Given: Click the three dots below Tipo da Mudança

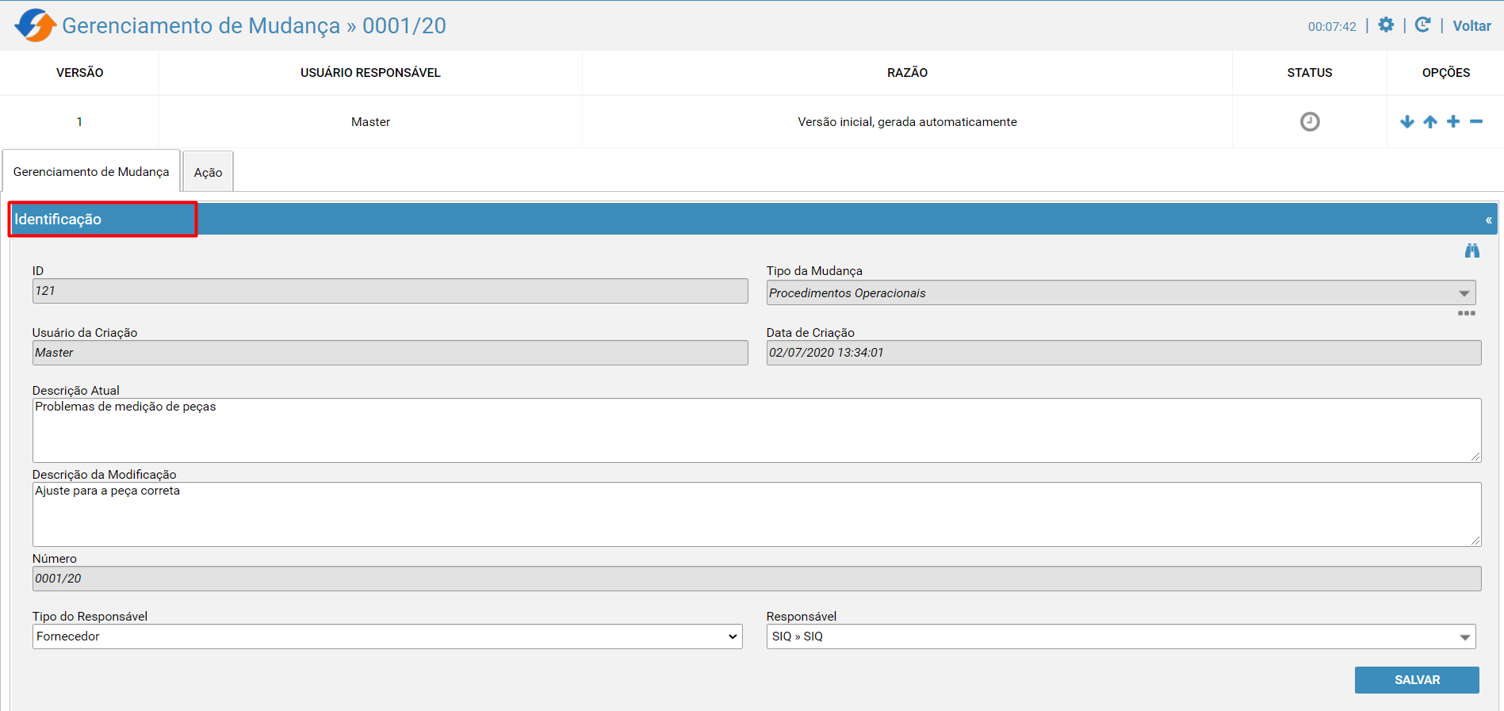Looking at the screenshot, I should coord(1466,313).
